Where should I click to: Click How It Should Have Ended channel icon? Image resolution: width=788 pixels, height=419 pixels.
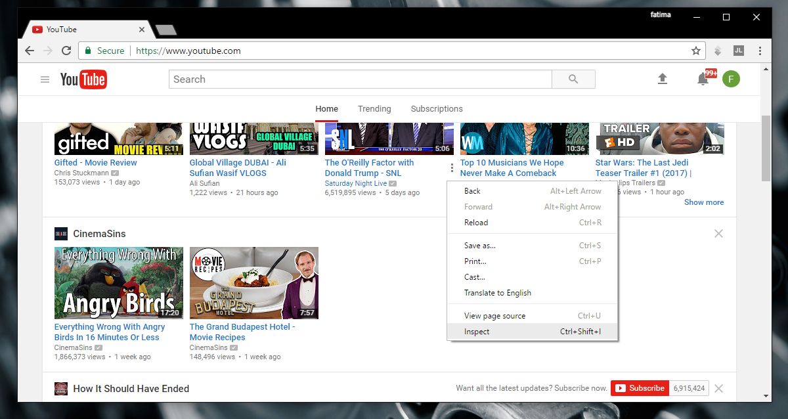coord(61,389)
